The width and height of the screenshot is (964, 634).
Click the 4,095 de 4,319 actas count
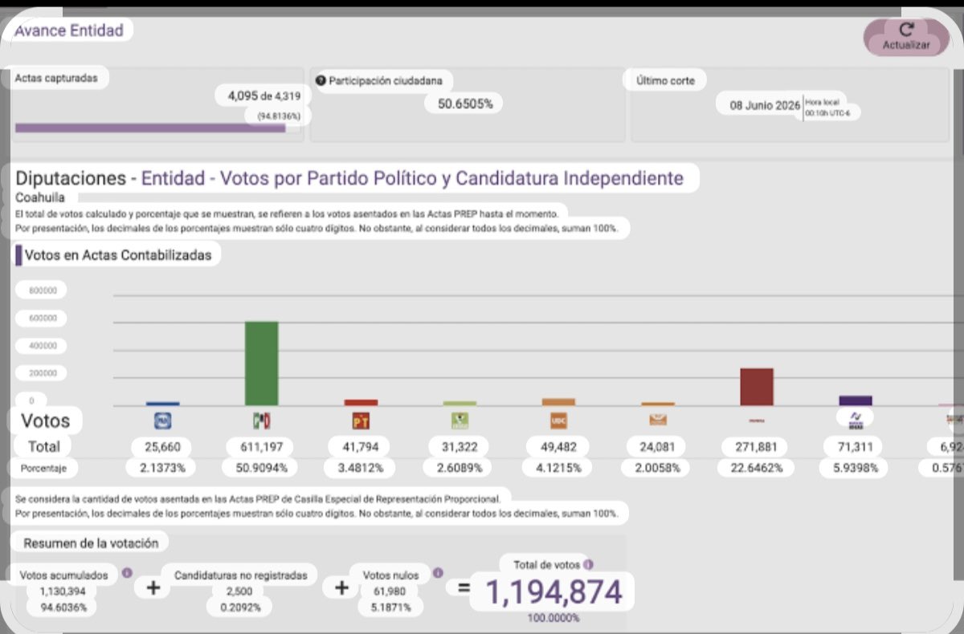coord(264,96)
